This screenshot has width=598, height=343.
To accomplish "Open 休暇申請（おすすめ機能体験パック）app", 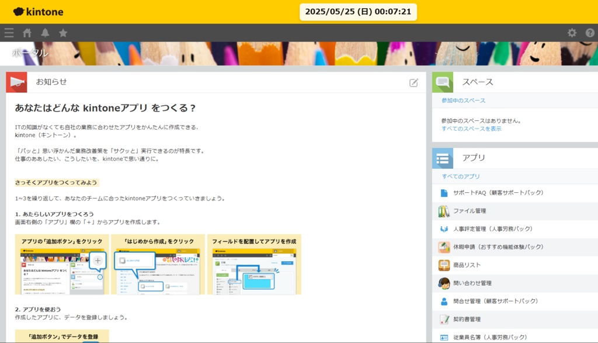I will tap(498, 247).
